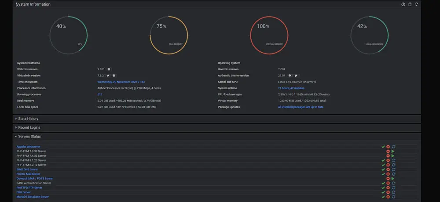Start the Dovecot IMAP / POP3 Server

tap(393, 179)
